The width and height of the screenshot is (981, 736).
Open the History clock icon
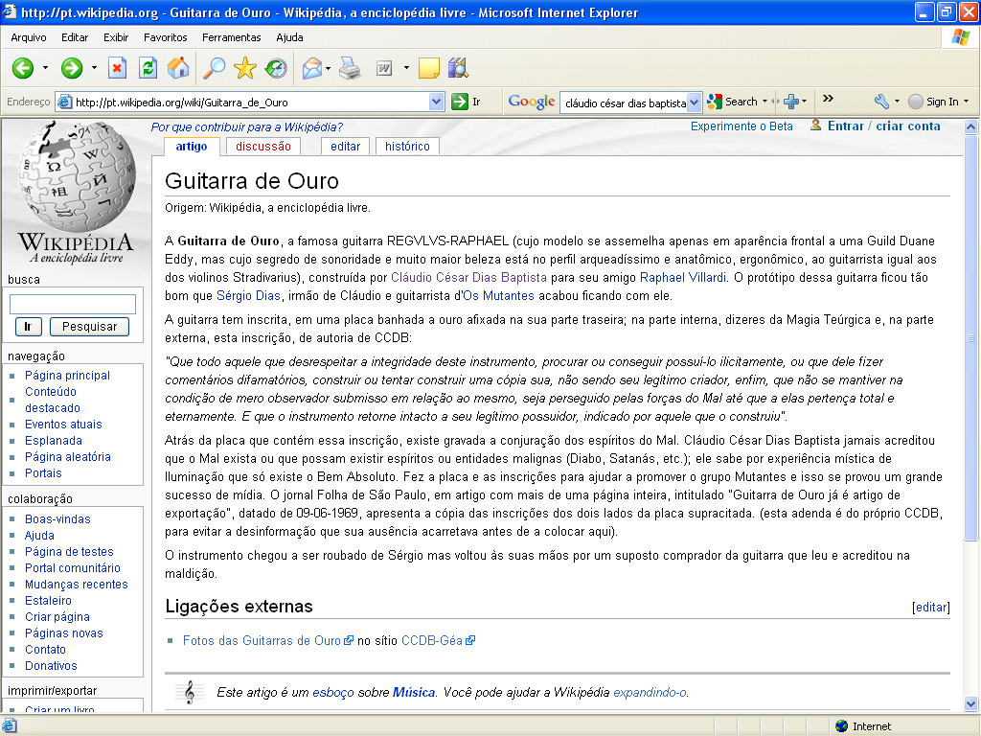click(x=276, y=68)
